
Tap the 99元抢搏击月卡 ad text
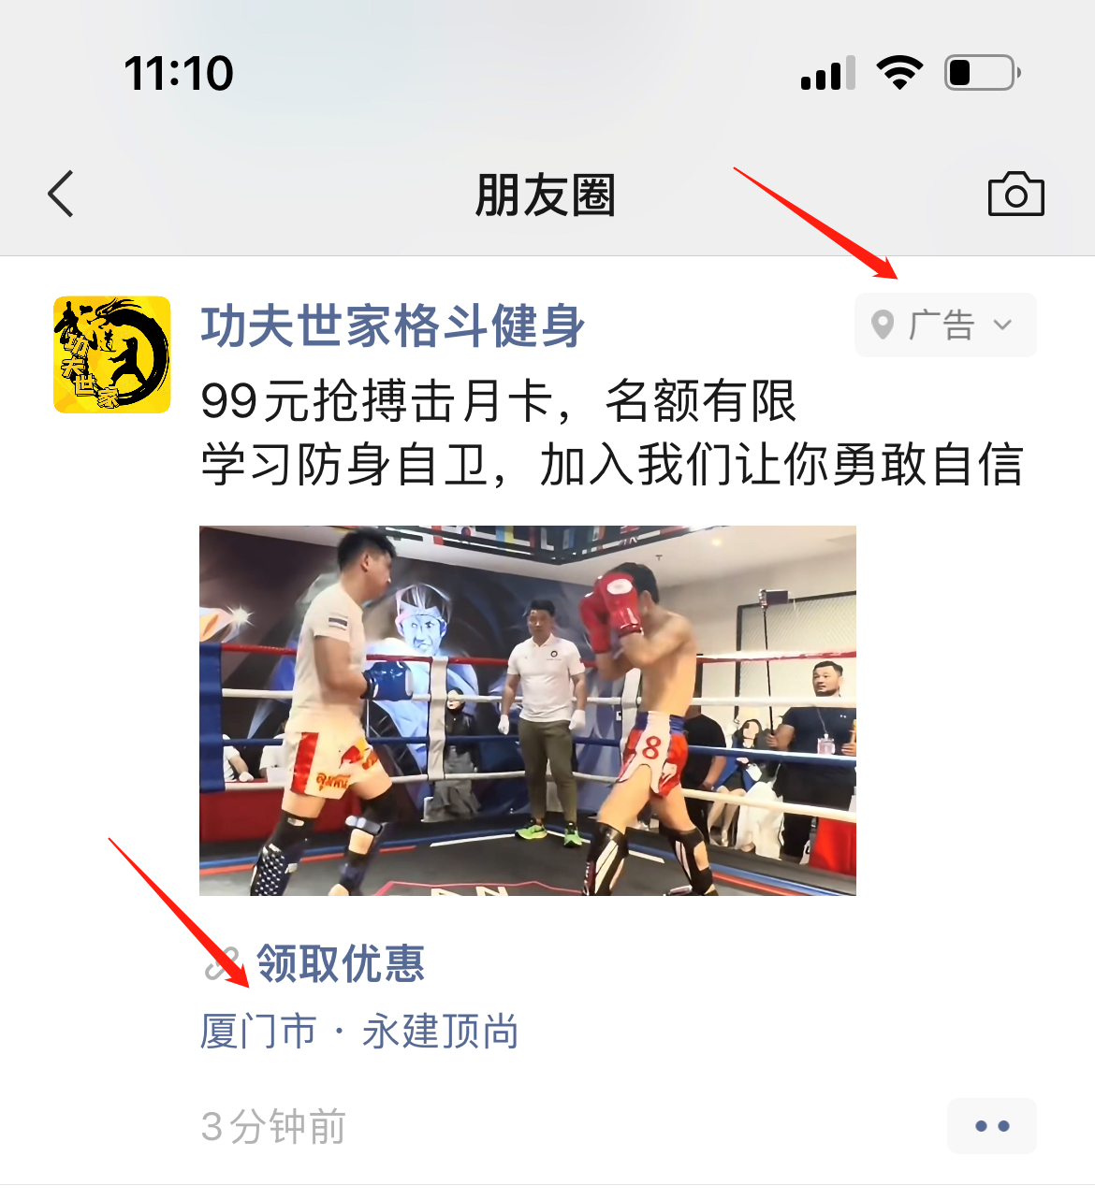click(x=498, y=402)
